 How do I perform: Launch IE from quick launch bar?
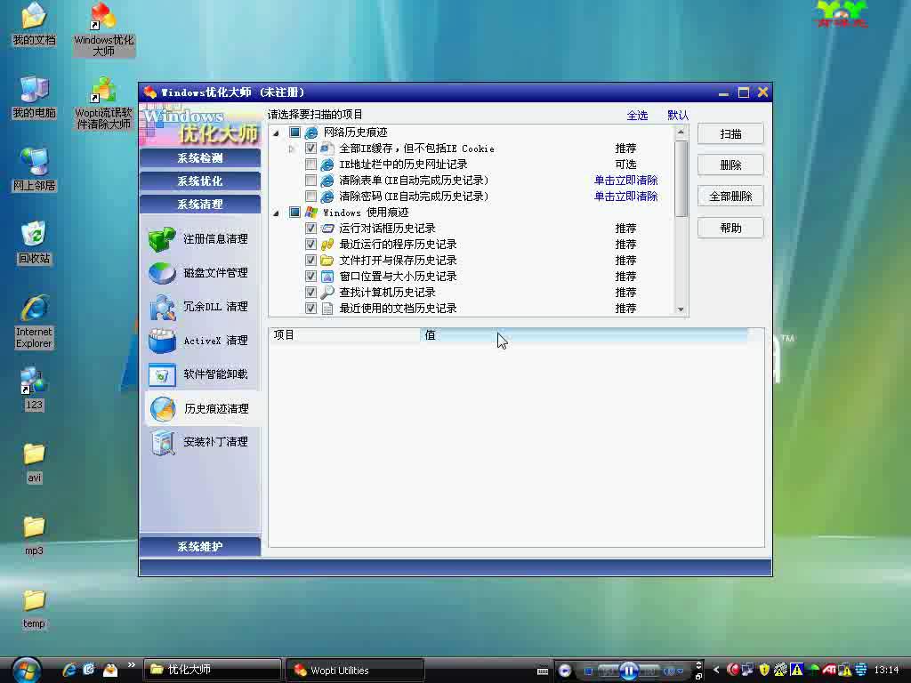[69, 670]
